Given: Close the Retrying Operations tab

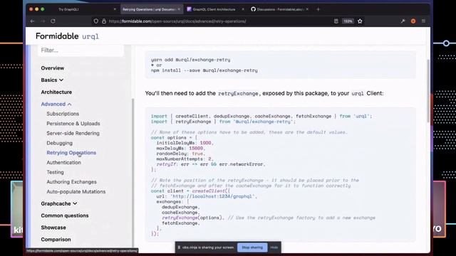Looking at the screenshot, I should [179, 9].
